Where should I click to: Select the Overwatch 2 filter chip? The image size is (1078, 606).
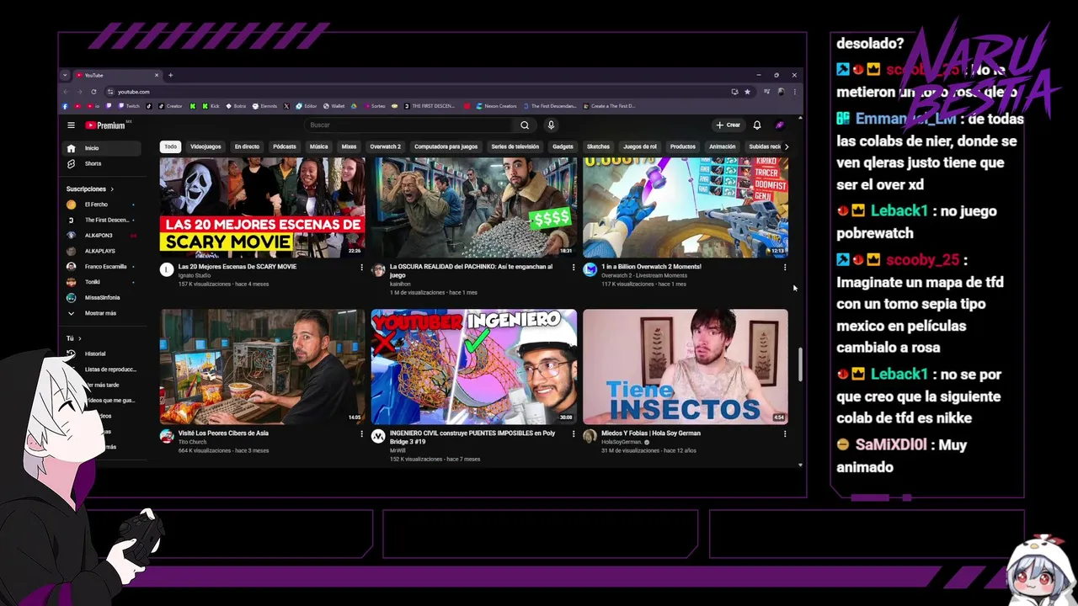tap(386, 146)
